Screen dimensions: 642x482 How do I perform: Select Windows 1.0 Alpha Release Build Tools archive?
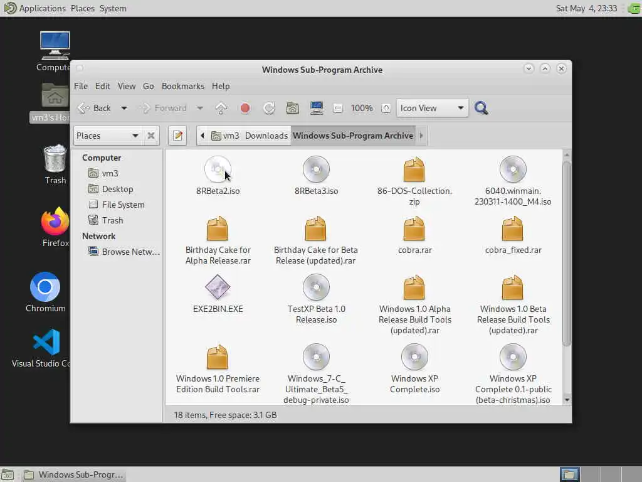[x=415, y=304]
